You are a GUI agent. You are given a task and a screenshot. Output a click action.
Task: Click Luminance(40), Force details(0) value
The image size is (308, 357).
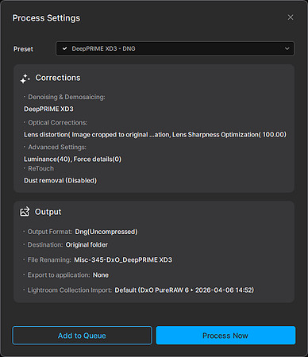[72, 159]
